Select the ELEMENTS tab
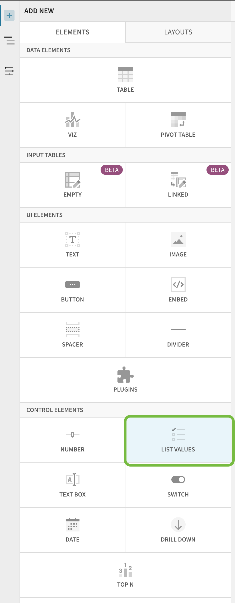 point(72,32)
